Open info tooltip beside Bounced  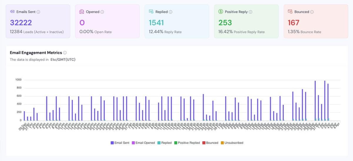click(312, 12)
